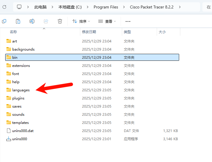Click the font folder icon
Image resolution: width=212 pixels, height=162 pixels.
tap(9, 74)
